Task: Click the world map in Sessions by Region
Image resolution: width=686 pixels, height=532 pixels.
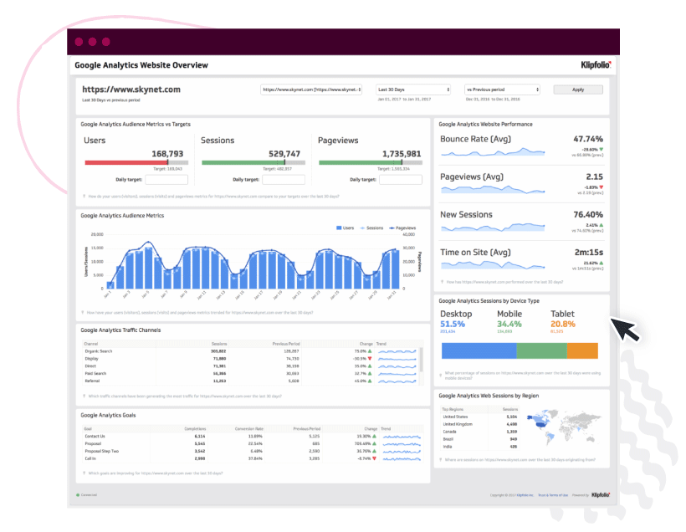Action: 564,426
